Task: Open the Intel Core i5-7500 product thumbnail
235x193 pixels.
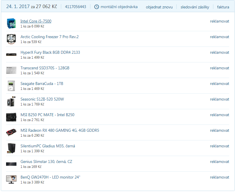Action: pos(11,23)
